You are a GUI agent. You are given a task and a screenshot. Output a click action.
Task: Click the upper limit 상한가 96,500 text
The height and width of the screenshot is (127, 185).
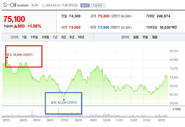(121, 16)
